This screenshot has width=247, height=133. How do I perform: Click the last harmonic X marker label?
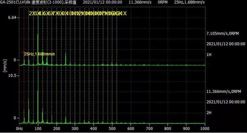click(x=125, y=13)
